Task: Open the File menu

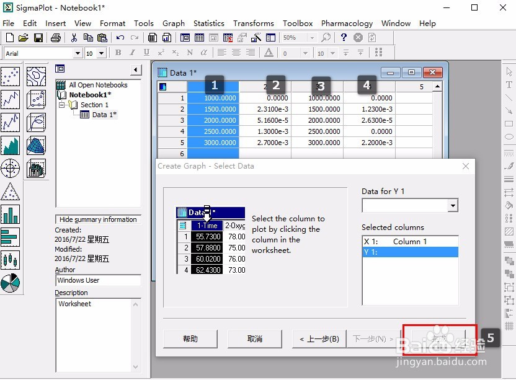Action: (x=8, y=24)
